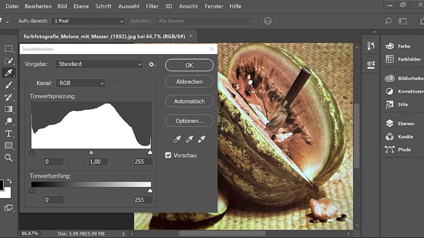Select the Mixer Brush tool
This screenshot has height=238, width=424.
click(9, 97)
